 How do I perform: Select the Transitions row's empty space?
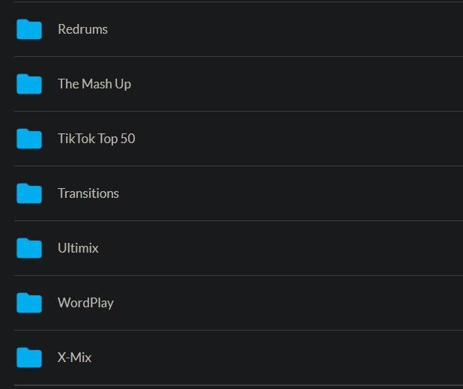300,193
